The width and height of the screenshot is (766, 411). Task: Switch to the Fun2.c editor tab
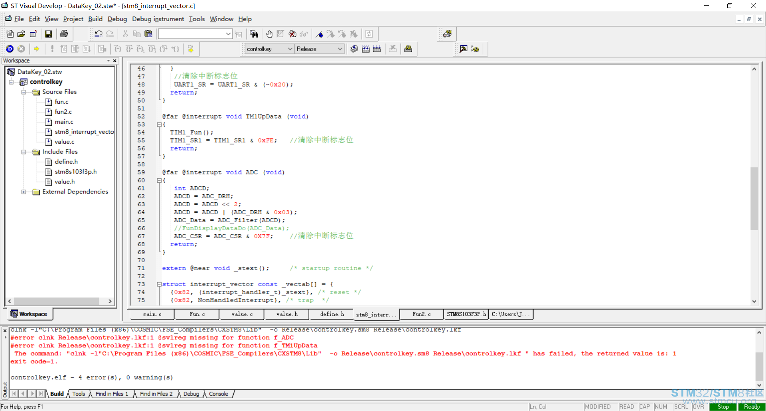422,314
